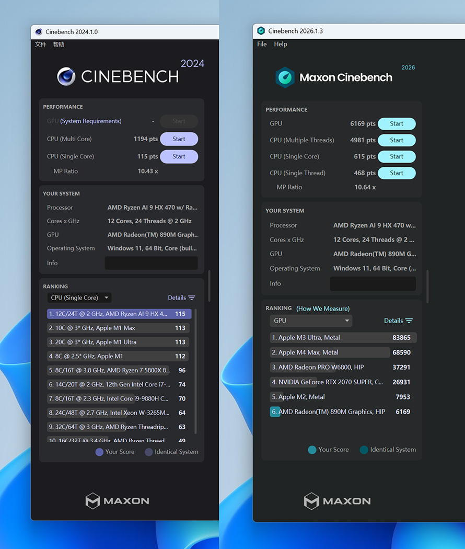Click the 4981 pts multiple threads score
This screenshot has width=465, height=549.
(x=363, y=140)
